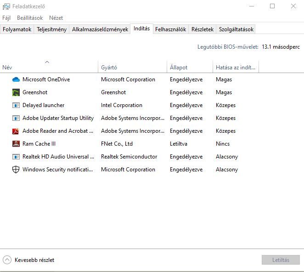Sort by the Állapot column header

[190, 68]
